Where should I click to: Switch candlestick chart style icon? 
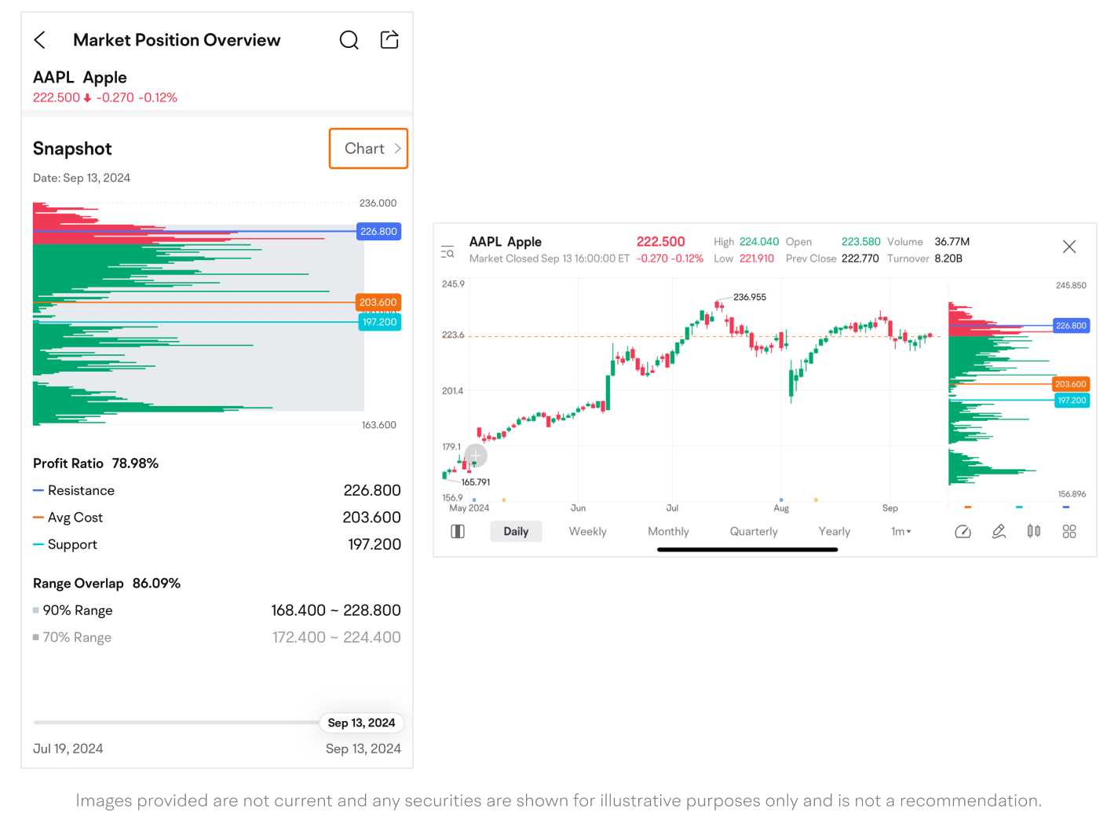pos(1034,532)
